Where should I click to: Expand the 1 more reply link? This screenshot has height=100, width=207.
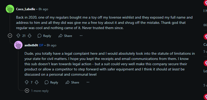[40, 91]
